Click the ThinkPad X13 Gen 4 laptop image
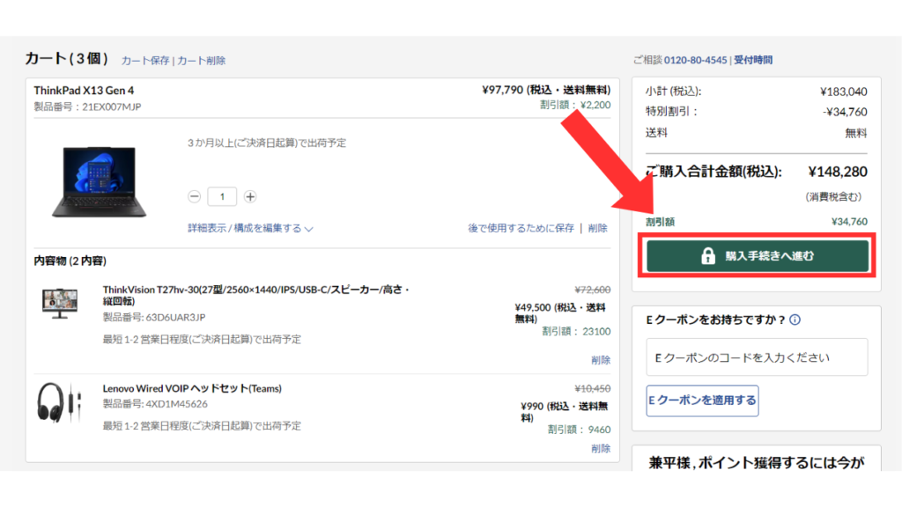 coord(94,182)
